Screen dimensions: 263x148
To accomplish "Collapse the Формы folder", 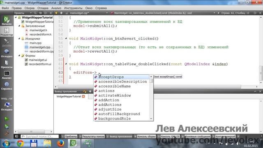I will tap(19, 55).
